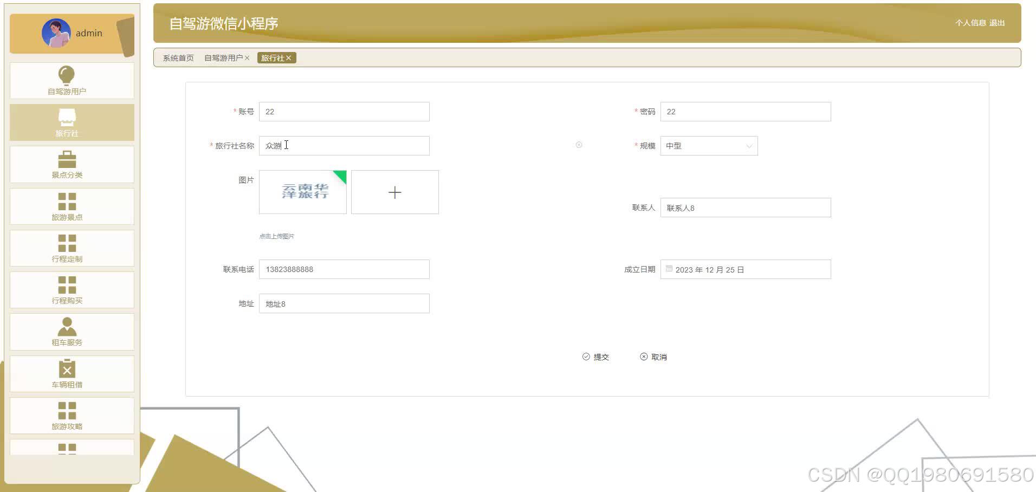The height and width of the screenshot is (492, 1036).
Task: Submit the form via 提交 button
Action: pyautogui.click(x=596, y=357)
